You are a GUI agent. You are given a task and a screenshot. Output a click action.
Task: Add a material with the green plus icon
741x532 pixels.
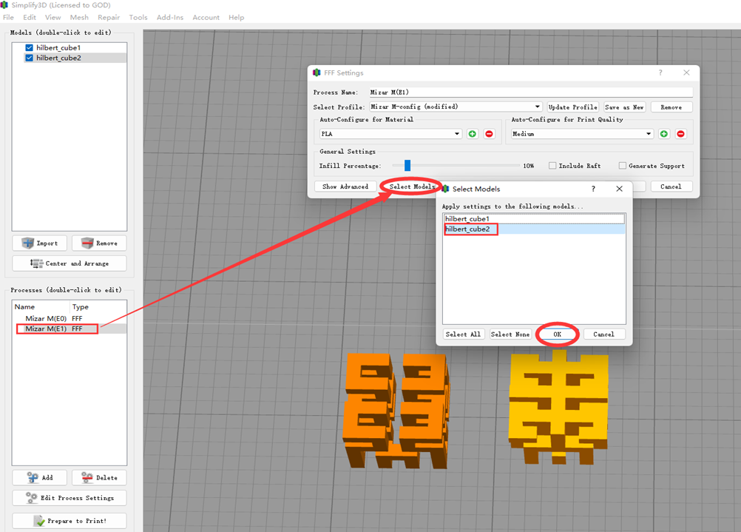tap(472, 134)
